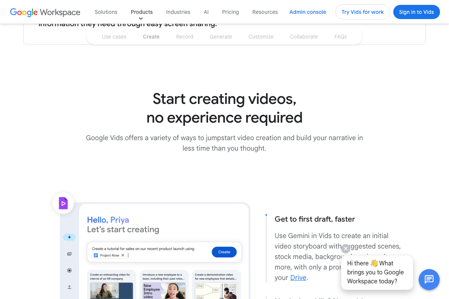The height and width of the screenshot is (299, 449).
Task: Dismiss the chat greeting popup
Action: (346, 249)
